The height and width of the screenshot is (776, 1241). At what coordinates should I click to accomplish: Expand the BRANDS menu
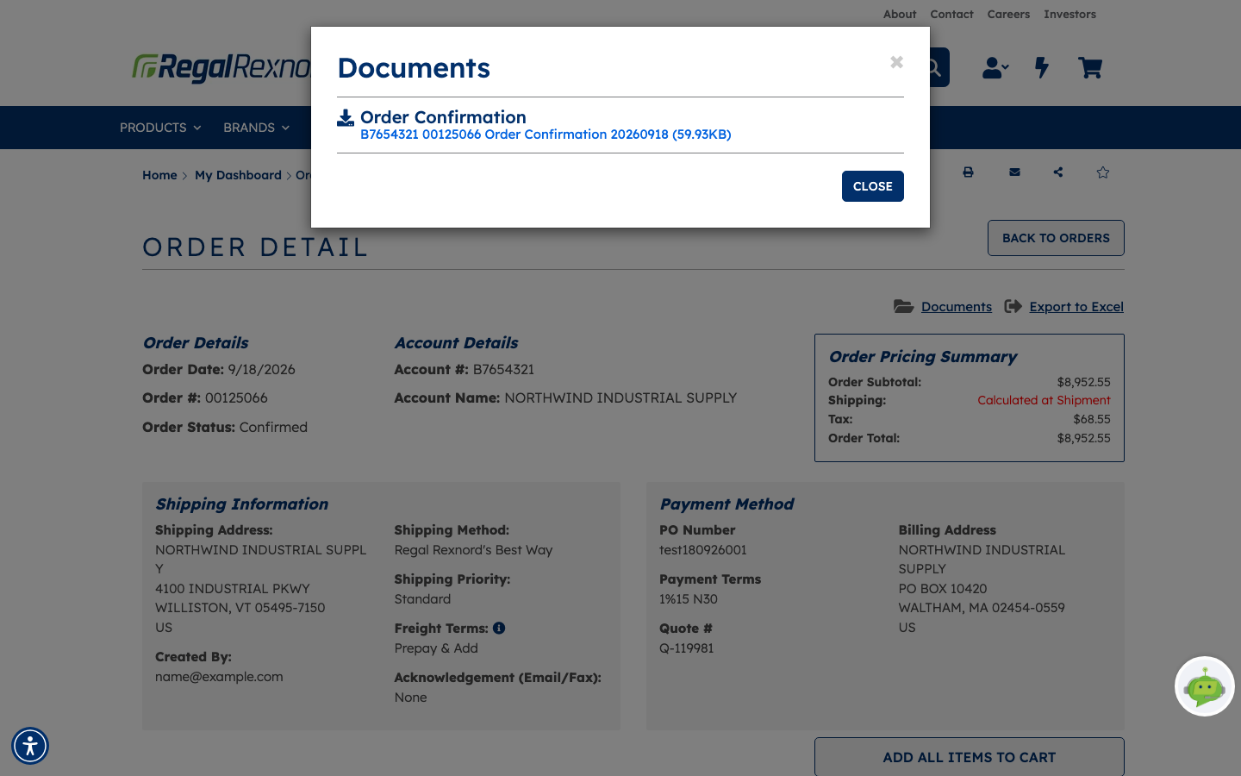256,128
